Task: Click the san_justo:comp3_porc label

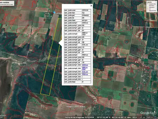Action: coord(73,47)
